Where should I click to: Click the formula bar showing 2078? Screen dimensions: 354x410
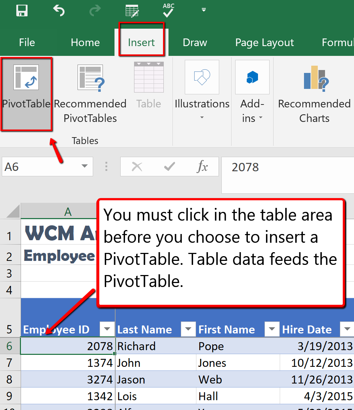click(288, 175)
